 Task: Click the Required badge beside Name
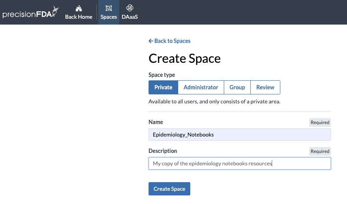click(x=320, y=122)
